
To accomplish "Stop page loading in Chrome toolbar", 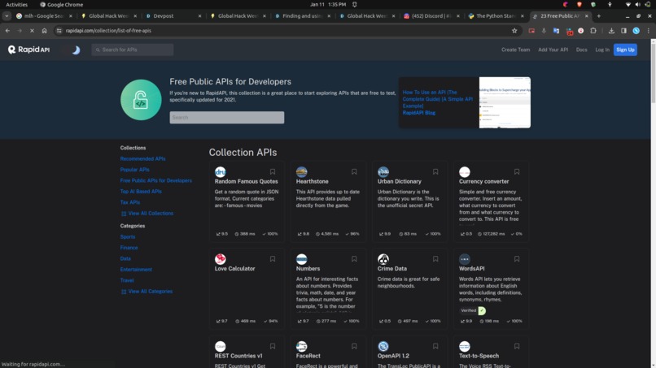I will 32,31.
